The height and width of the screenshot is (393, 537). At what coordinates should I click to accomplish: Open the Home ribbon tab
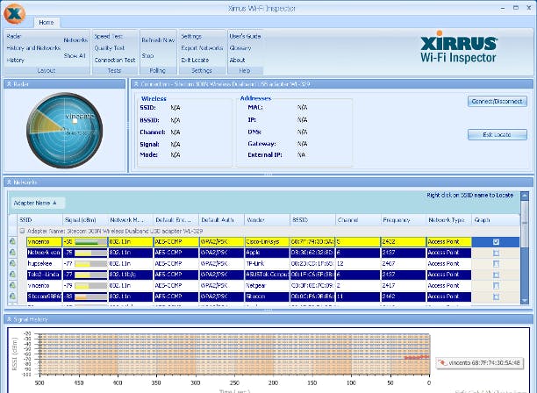pyautogui.click(x=46, y=22)
